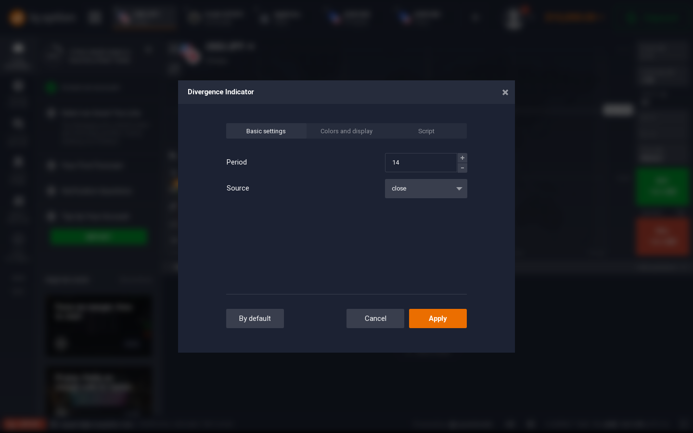Click the Source label

click(238, 188)
